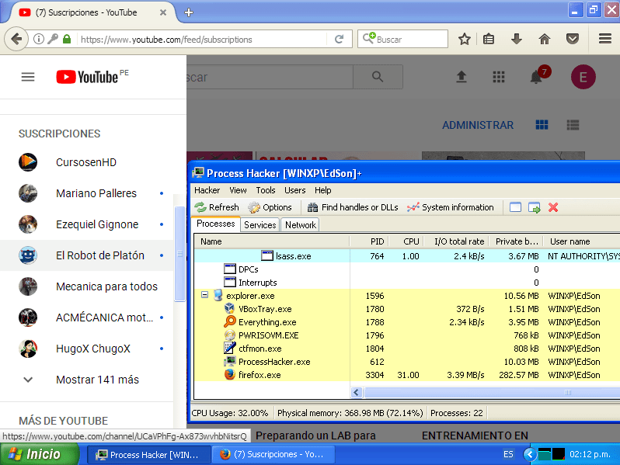Open the YouTube apps grid icon
This screenshot has height=465, width=620.
pyautogui.click(x=499, y=77)
